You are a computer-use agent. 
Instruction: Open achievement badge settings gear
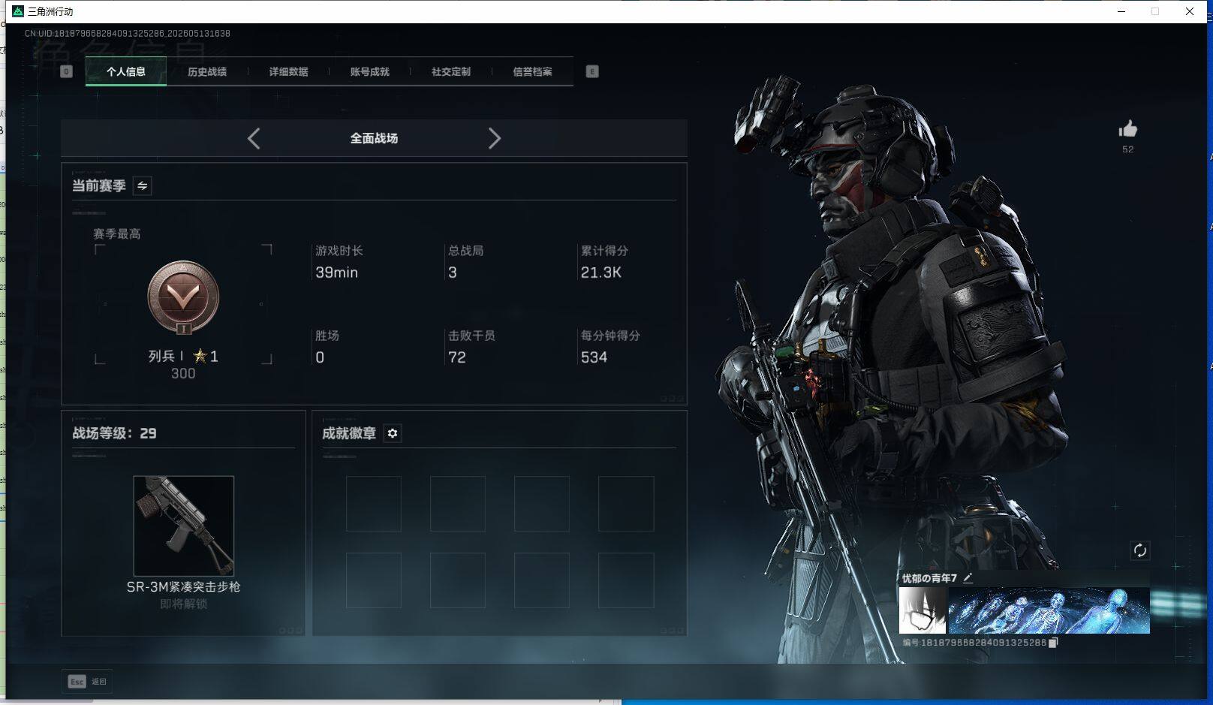pos(393,433)
